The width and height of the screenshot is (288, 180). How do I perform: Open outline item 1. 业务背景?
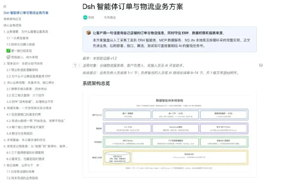[x=26, y=32]
